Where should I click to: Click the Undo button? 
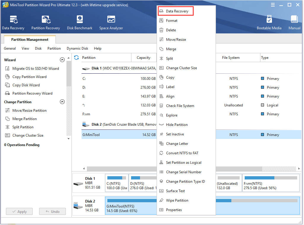[52, 211]
